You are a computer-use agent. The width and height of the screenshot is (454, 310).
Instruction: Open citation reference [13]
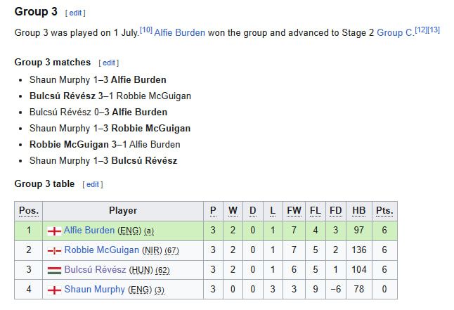(x=434, y=30)
